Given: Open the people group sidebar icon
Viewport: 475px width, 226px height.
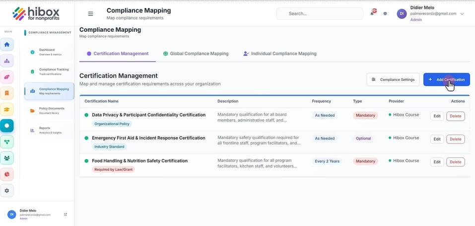Looking at the screenshot, I should (6, 158).
